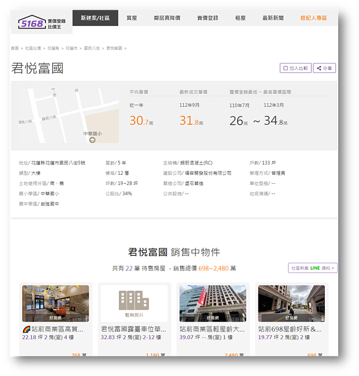Click the address 花蓮縣花蓮市國民八街5號
This screenshot has height=376, width=359.
tap(58, 163)
